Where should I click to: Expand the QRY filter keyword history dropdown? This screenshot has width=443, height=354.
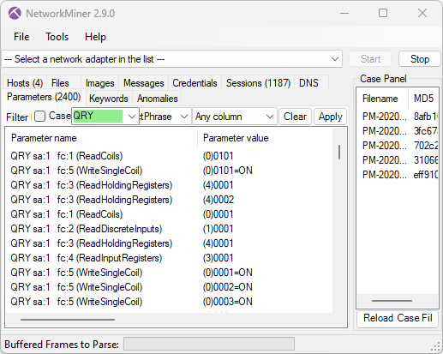(x=131, y=117)
